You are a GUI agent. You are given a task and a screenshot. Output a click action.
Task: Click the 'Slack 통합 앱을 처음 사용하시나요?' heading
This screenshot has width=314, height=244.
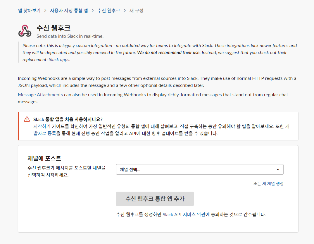(68, 119)
